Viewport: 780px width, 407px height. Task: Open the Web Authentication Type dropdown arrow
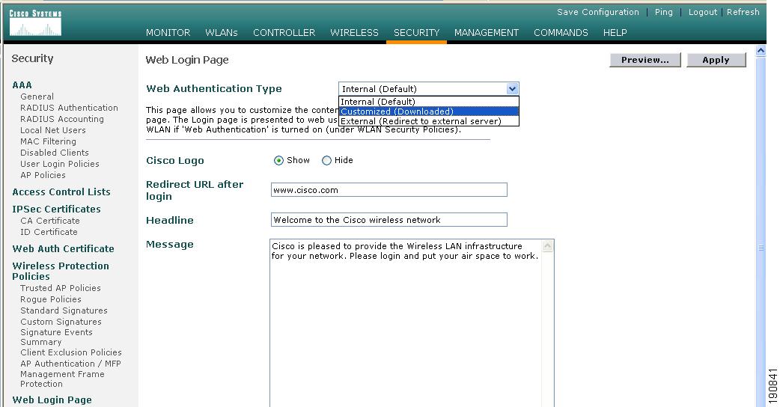512,89
